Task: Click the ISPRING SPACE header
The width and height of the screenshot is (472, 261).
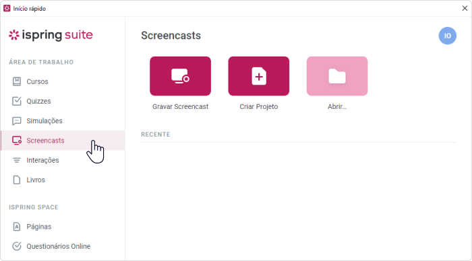Action: 34,207
